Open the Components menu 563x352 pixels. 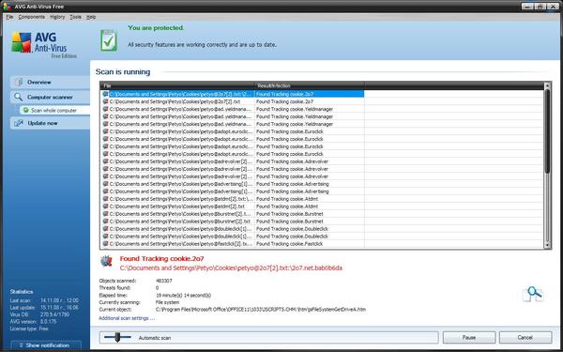(32, 17)
